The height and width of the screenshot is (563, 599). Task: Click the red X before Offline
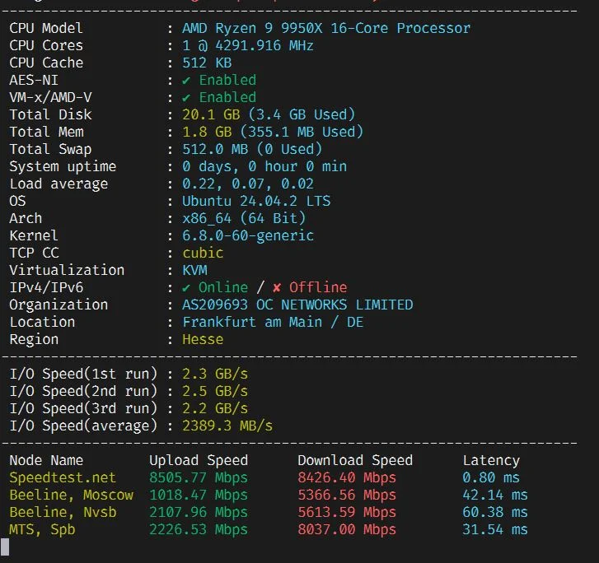click(277, 288)
